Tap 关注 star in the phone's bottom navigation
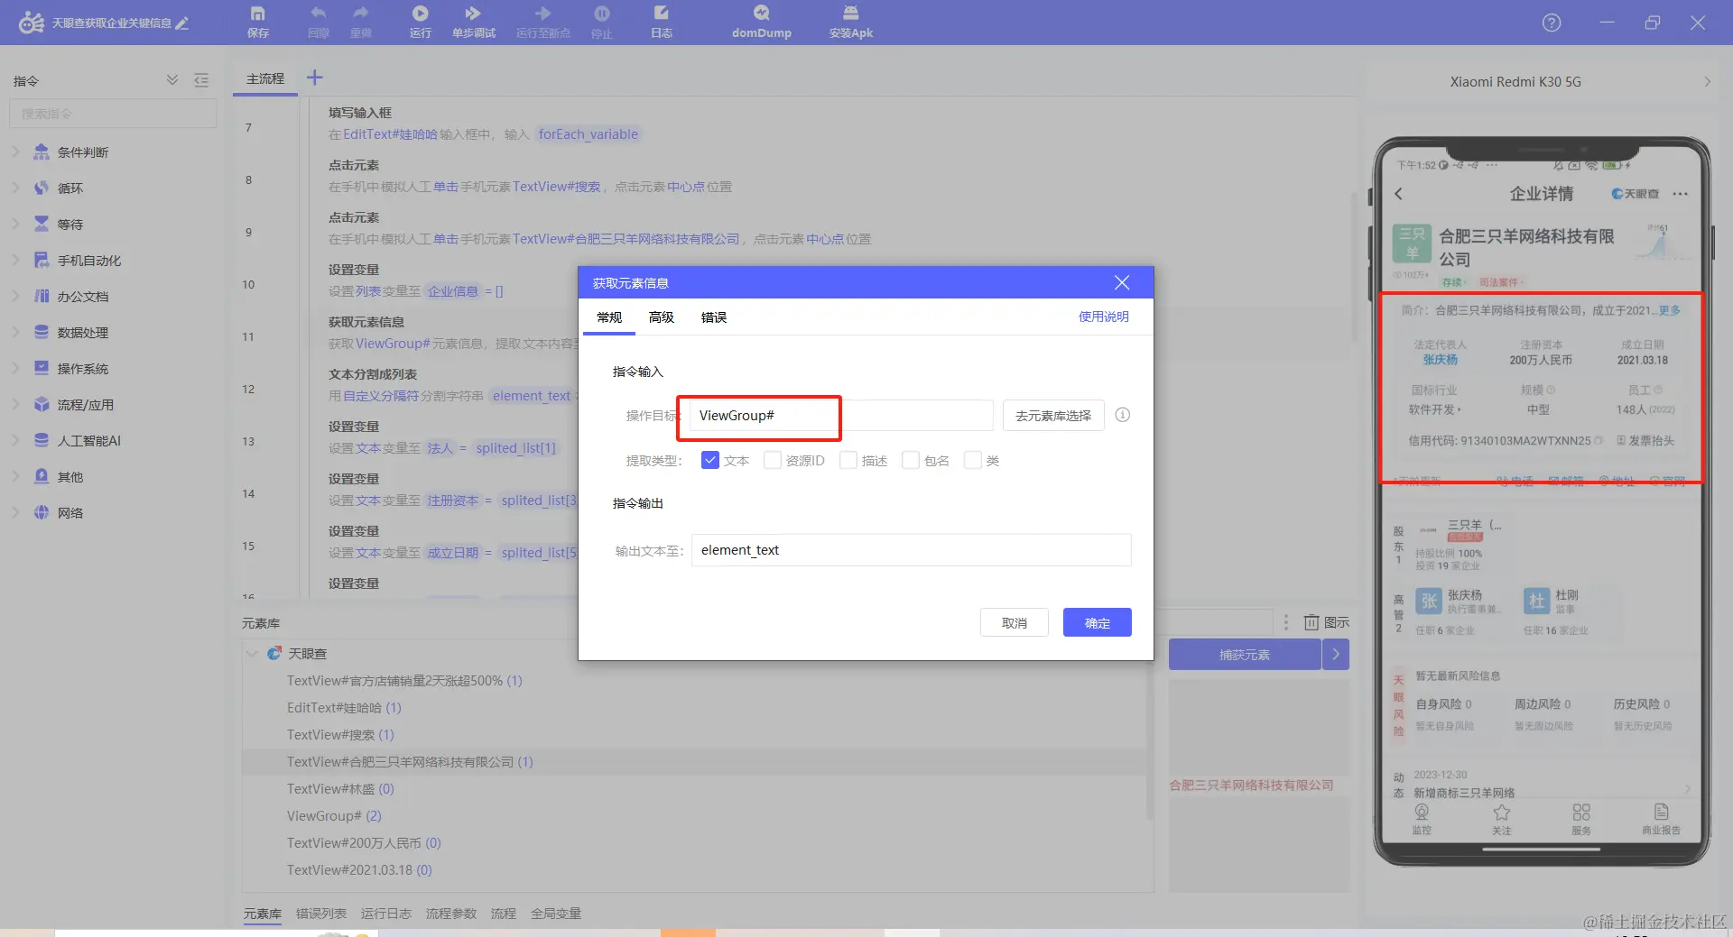Screen dimensions: 1733x937 [x=1502, y=819]
